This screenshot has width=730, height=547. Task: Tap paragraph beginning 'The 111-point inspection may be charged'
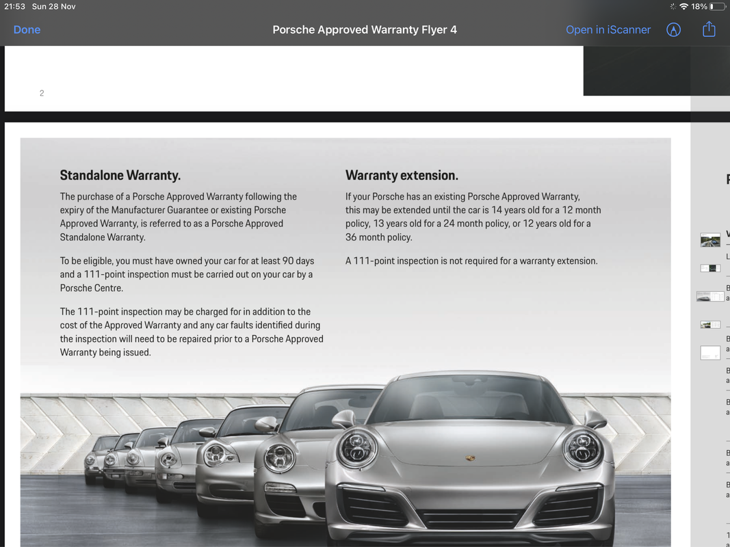click(192, 332)
